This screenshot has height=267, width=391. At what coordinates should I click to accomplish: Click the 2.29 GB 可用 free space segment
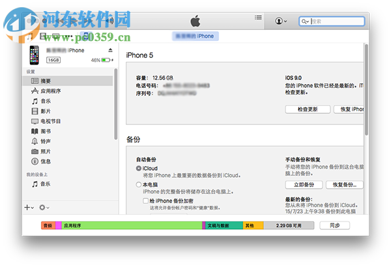pos(289,225)
